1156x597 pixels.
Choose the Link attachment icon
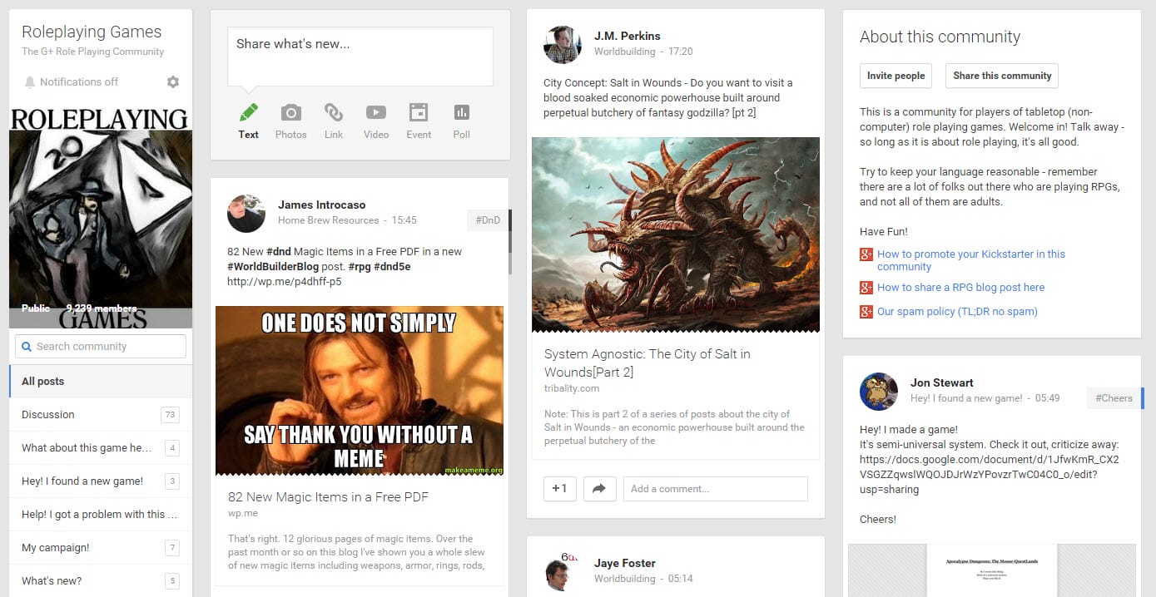click(334, 113)
